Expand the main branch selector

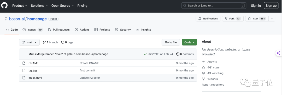coord(29,42)
